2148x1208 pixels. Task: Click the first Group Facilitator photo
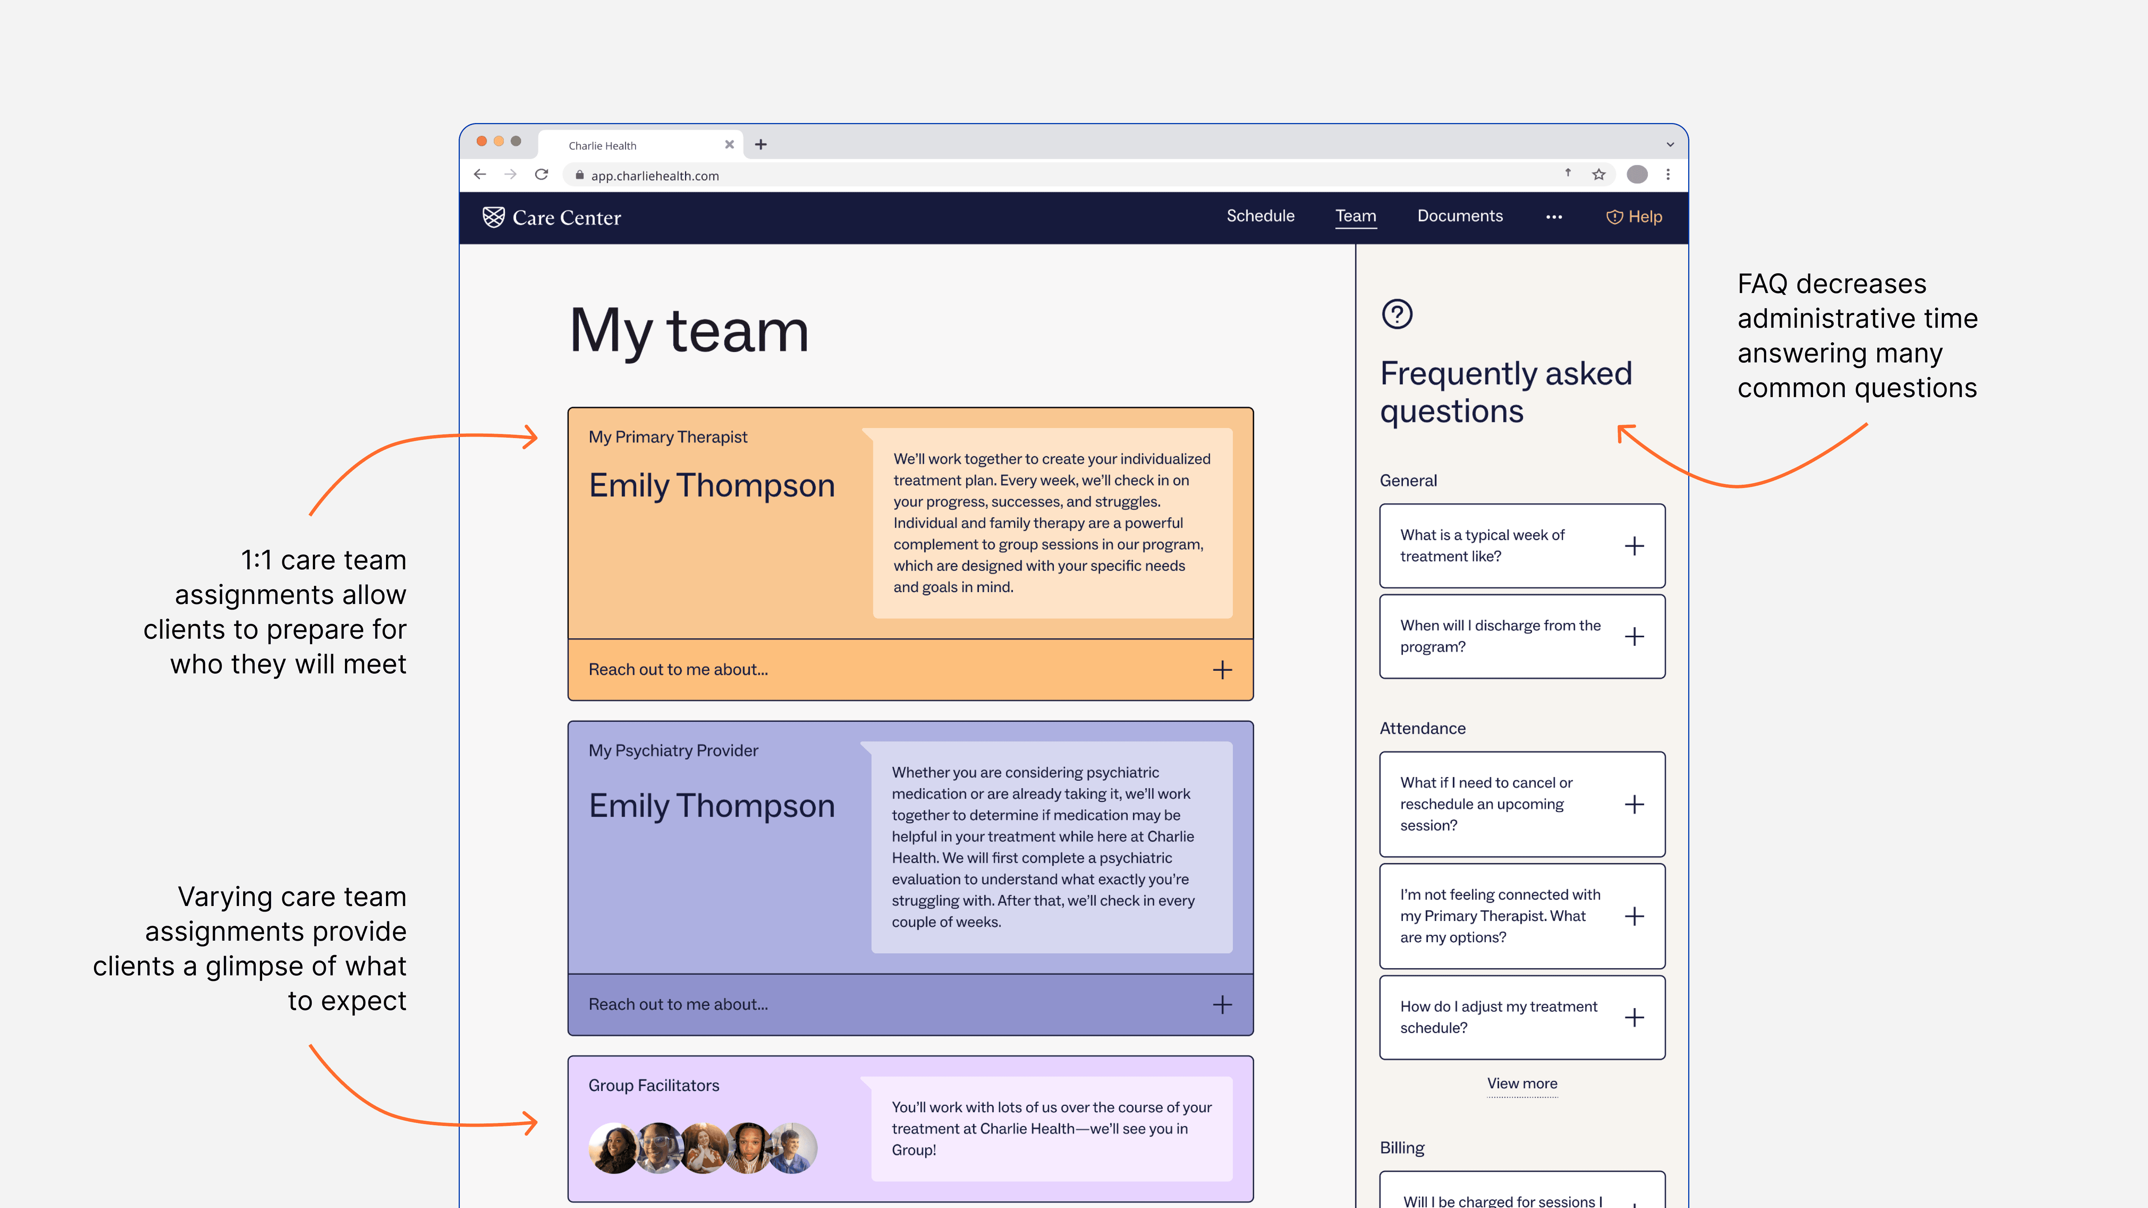click(613, 1148)
